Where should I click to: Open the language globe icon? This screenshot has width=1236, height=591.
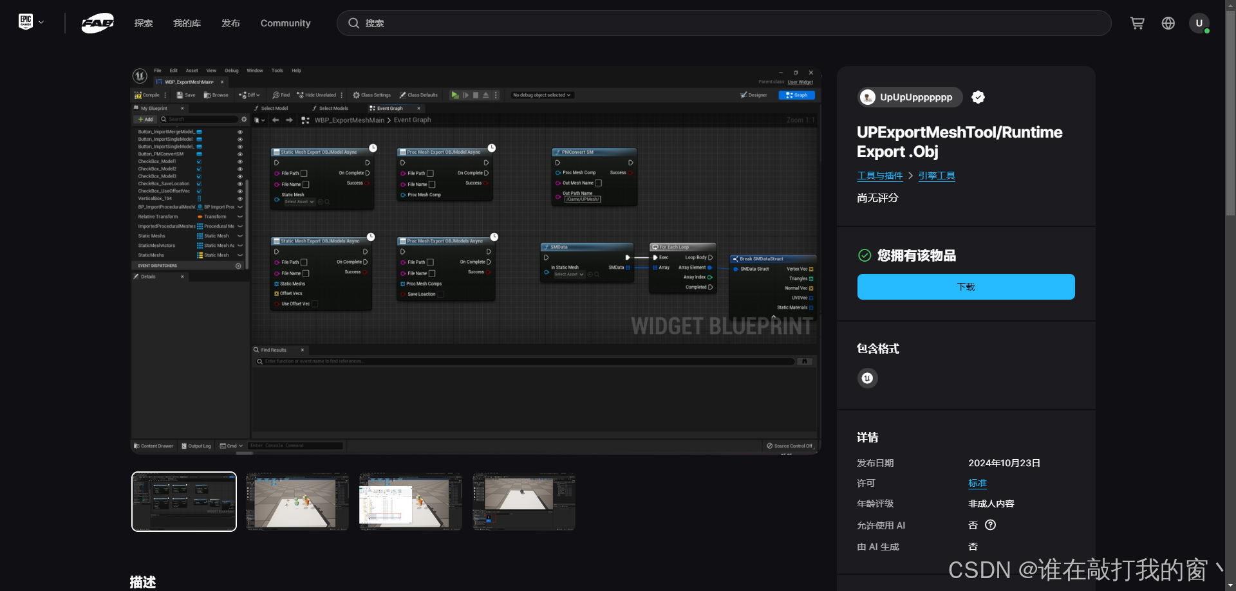(1168, 23)
